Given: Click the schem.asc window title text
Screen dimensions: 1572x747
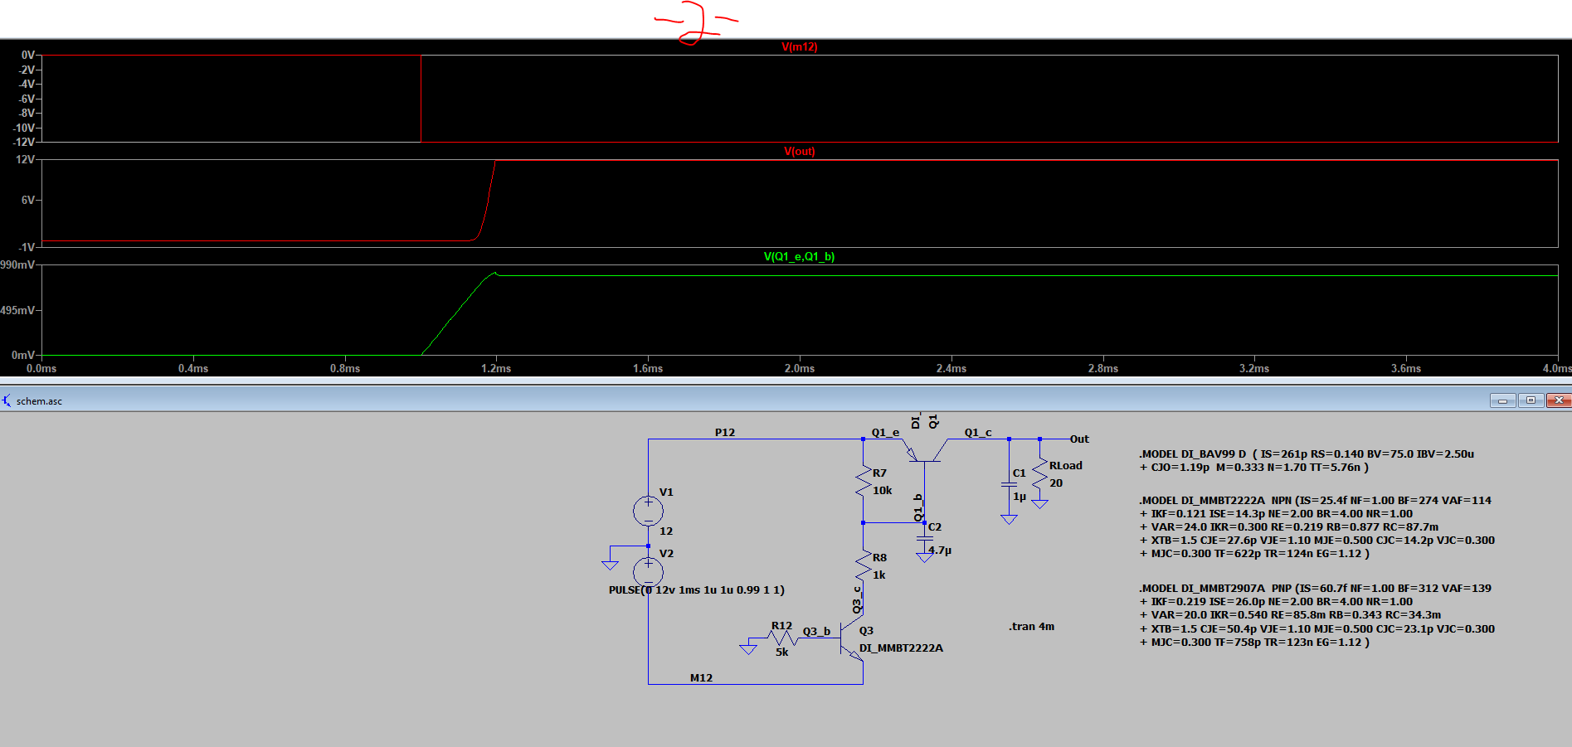Looking at the screenshot, I should pos(39,401).
